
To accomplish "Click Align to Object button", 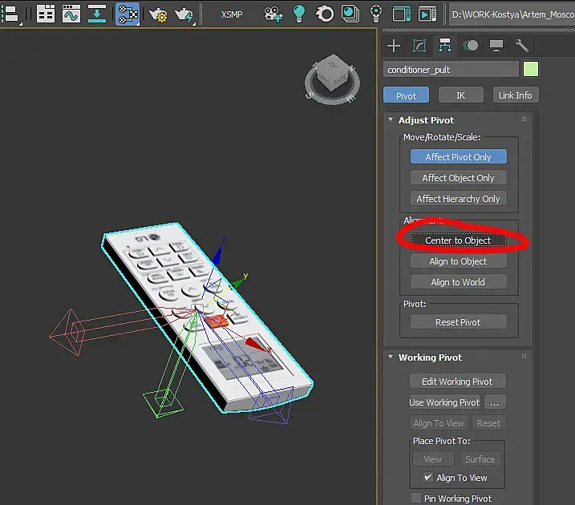I will click(459, 261).
